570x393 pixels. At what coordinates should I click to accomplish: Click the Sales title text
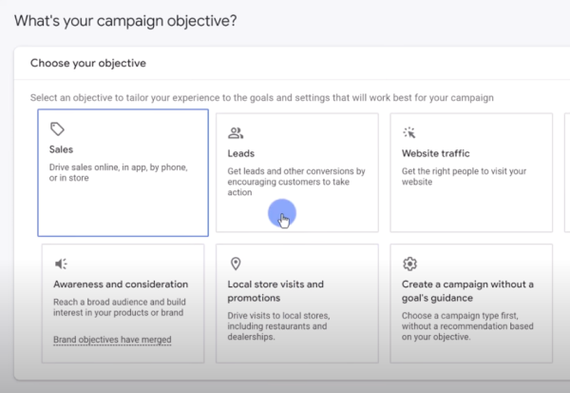tap(61, 149)
